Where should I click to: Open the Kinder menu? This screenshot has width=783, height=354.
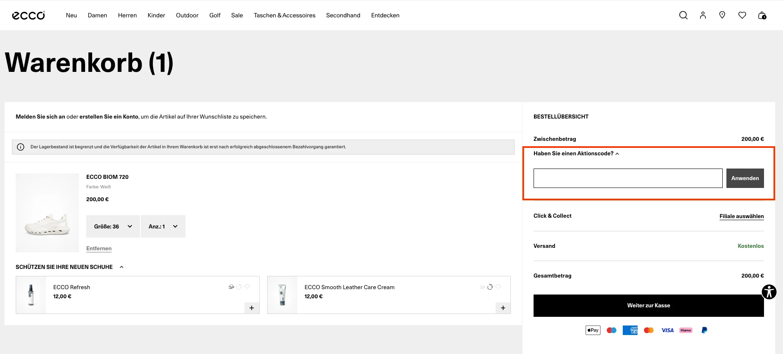tap(157, 15)
